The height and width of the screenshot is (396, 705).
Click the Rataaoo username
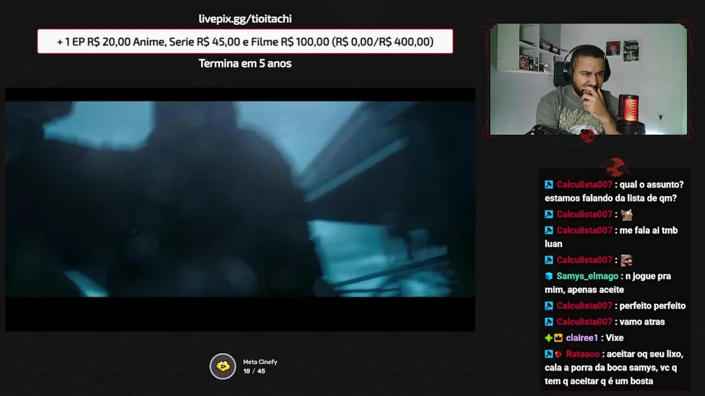pyautogui.click(x=582, y=354)
